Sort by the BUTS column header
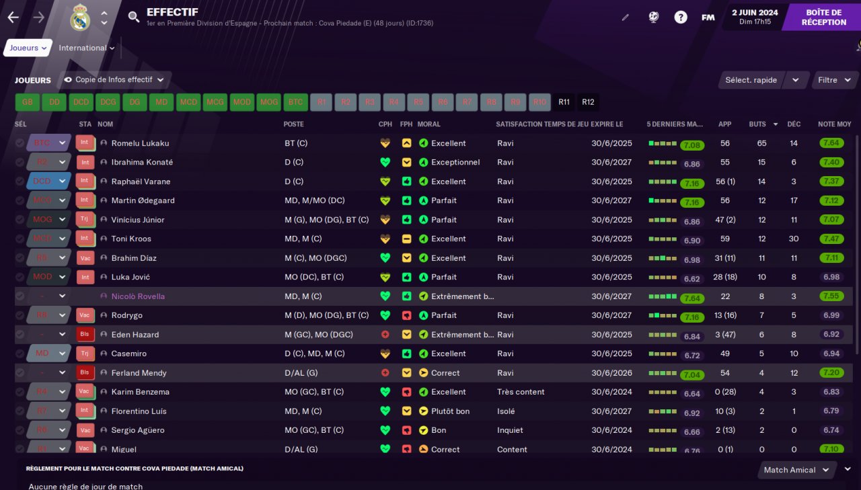 [758, 124]
